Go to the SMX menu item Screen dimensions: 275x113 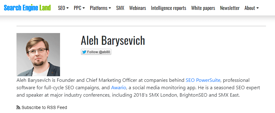[120, 8]
